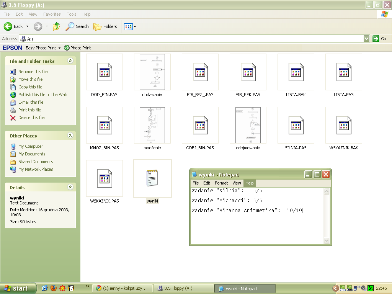392x294 pixels.
Task: Select the wyniki text document icon
Action: tap(152, 178)
